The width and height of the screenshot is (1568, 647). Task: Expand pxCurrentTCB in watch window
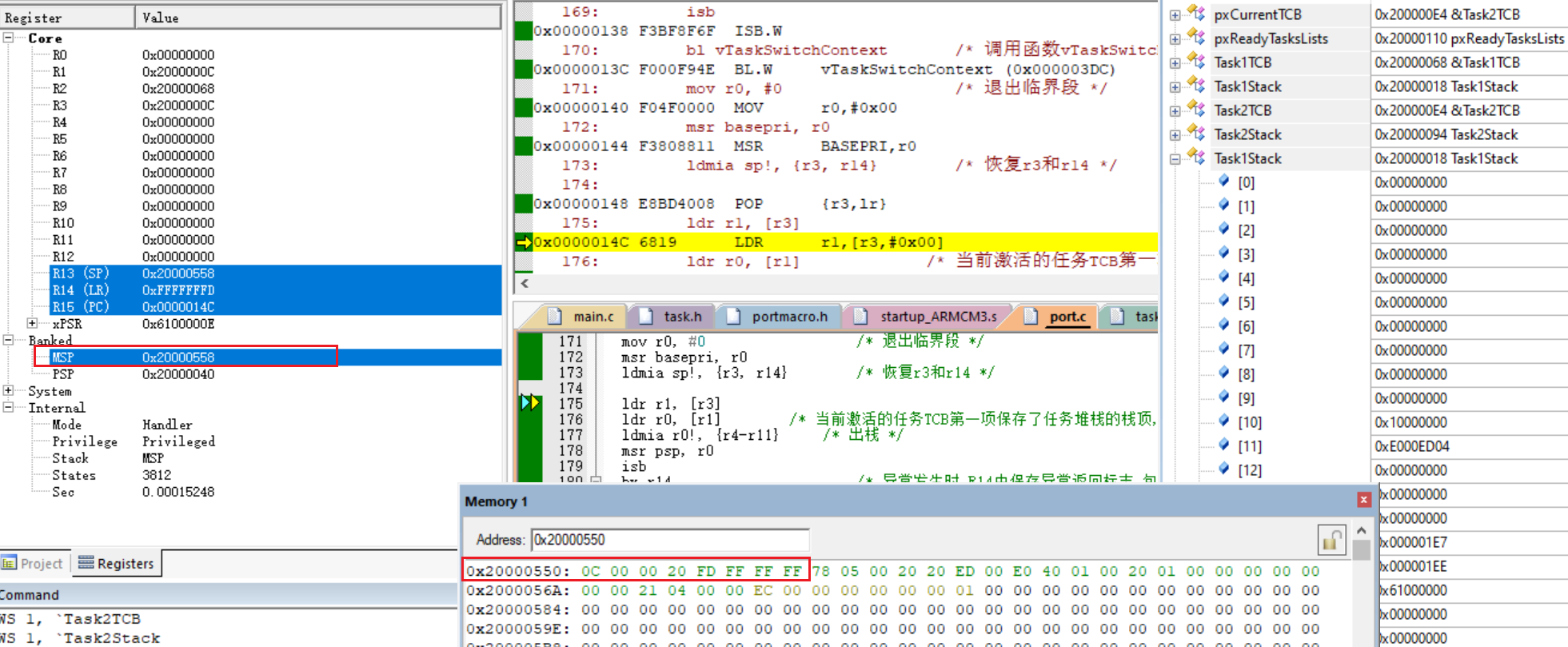point(1175,14)
